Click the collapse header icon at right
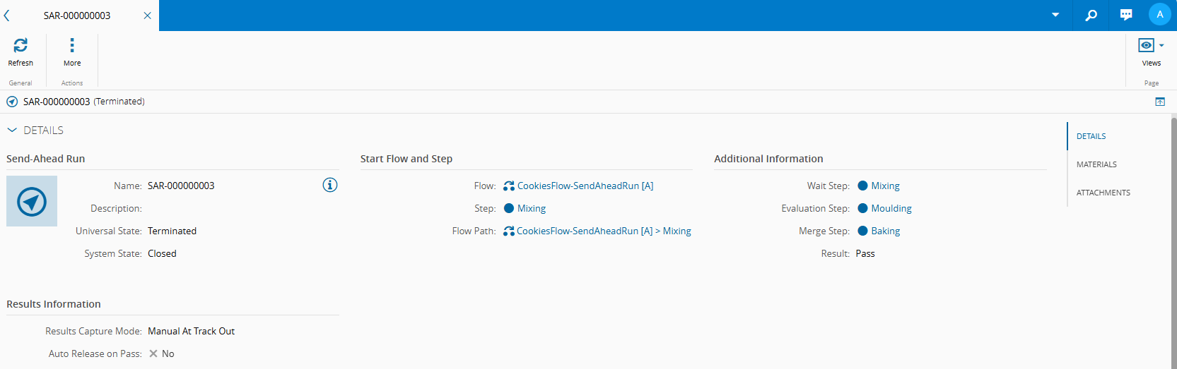Viewport: 1177px width, 369px height. tap(1160, 102)
